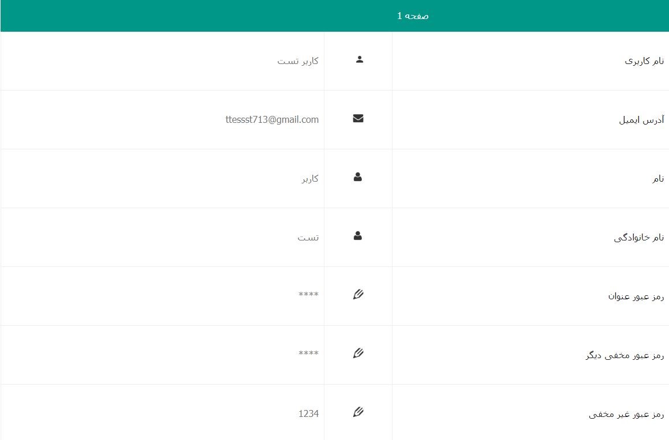Click the رمز عبور عنوان label

click(x=636, y=296)
